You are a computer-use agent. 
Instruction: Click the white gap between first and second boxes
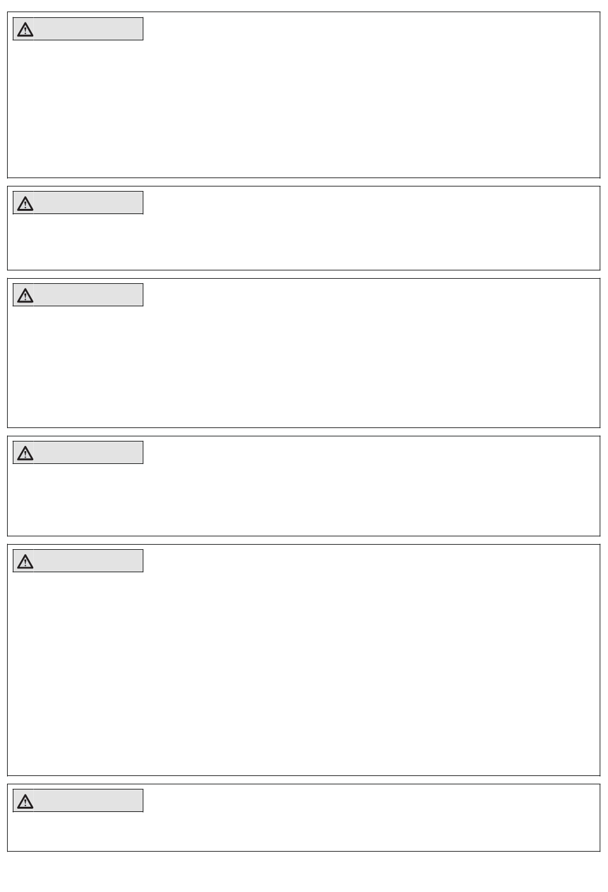tap(304, 182)
